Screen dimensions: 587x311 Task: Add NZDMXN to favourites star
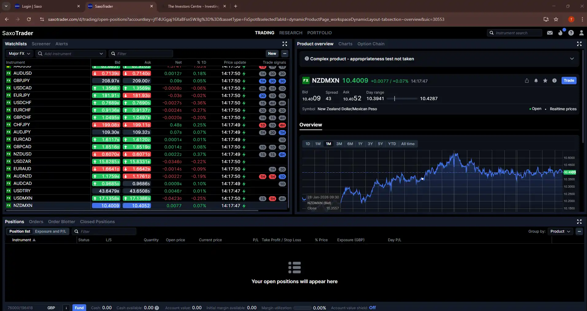click(x=545, y=81)
